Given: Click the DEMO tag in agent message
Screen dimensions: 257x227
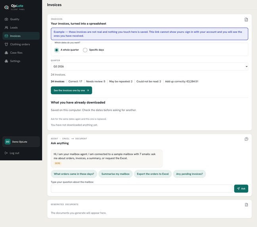Looking at the screenshot, I should click(58, 163).
